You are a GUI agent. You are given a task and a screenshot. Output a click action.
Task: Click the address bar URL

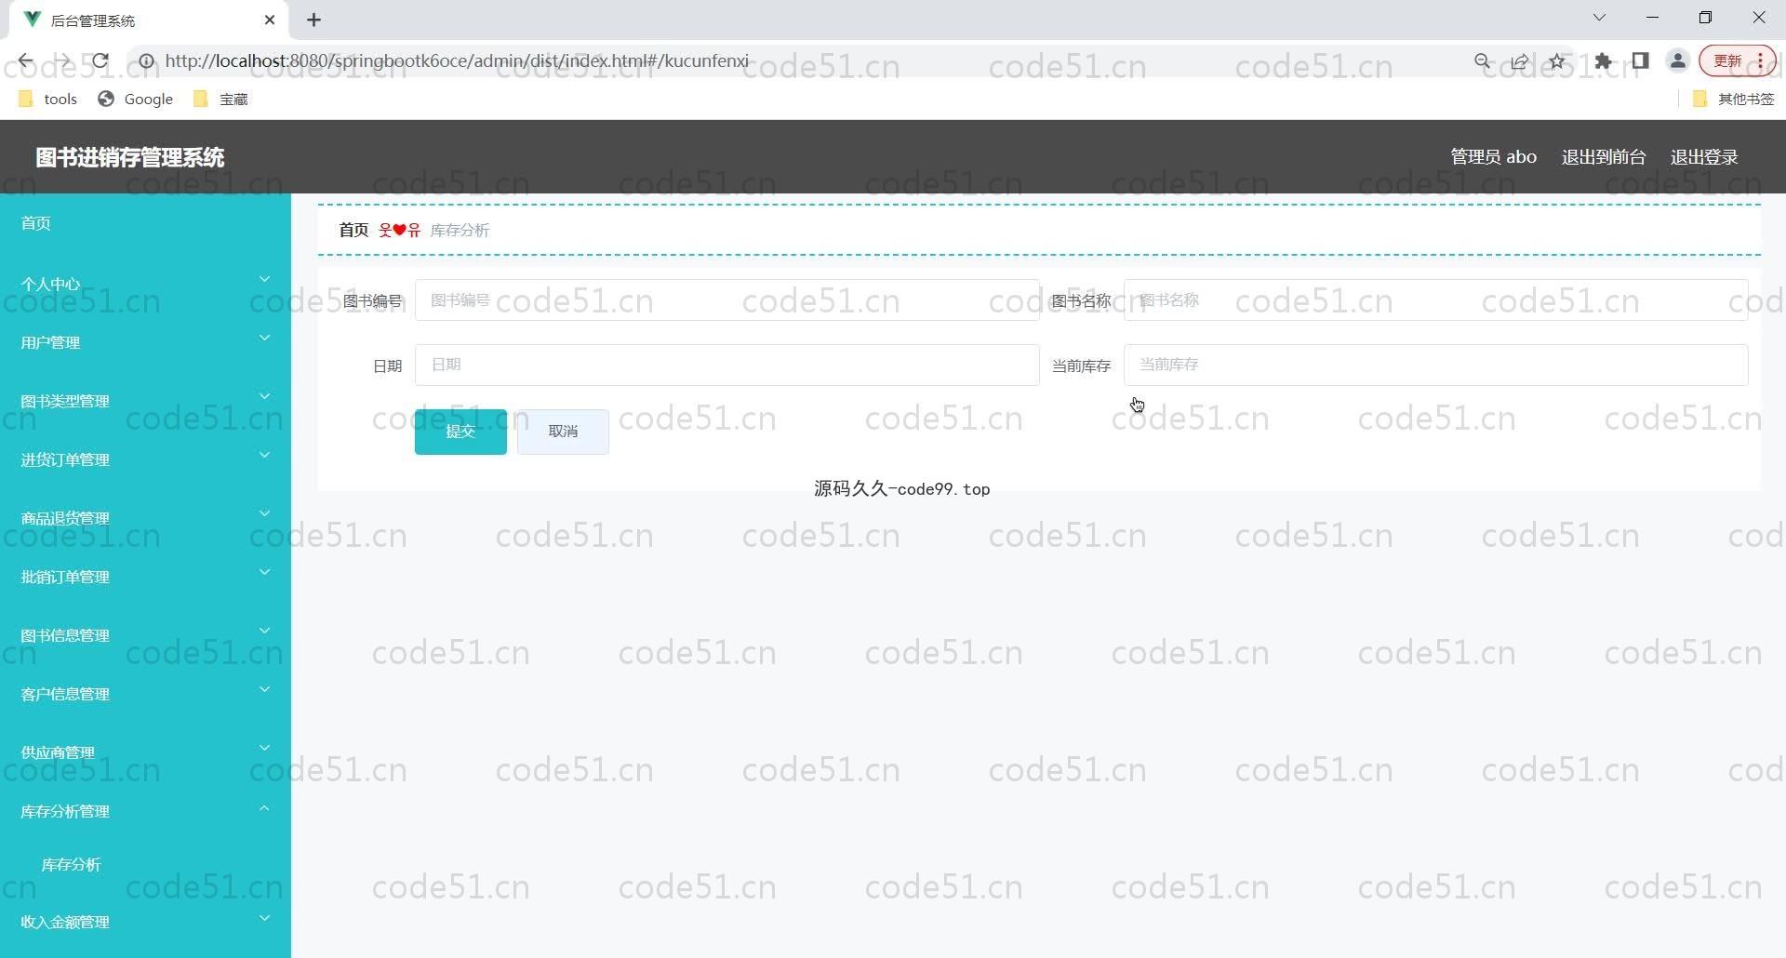click(457, 61)
